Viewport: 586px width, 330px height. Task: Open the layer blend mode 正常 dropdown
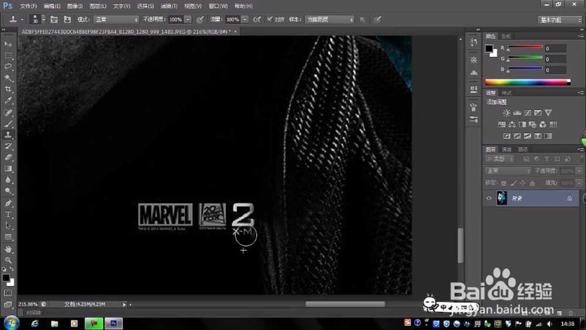(508, 171)
